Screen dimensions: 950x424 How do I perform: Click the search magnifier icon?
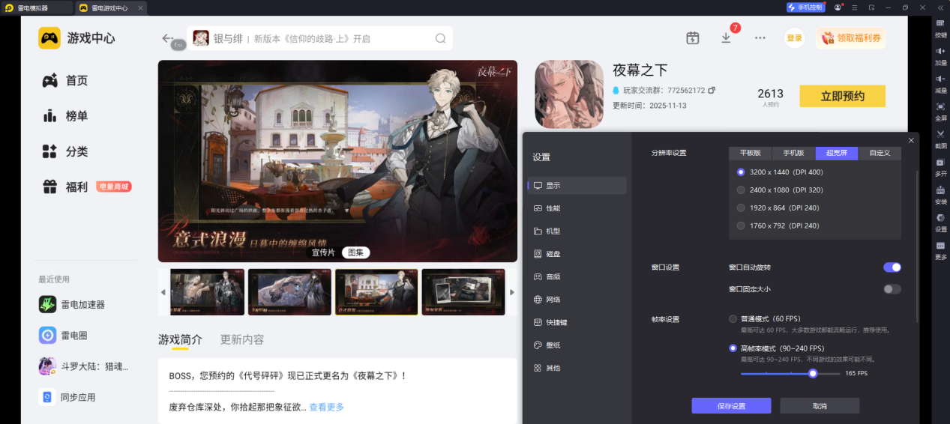pos(441,38)
